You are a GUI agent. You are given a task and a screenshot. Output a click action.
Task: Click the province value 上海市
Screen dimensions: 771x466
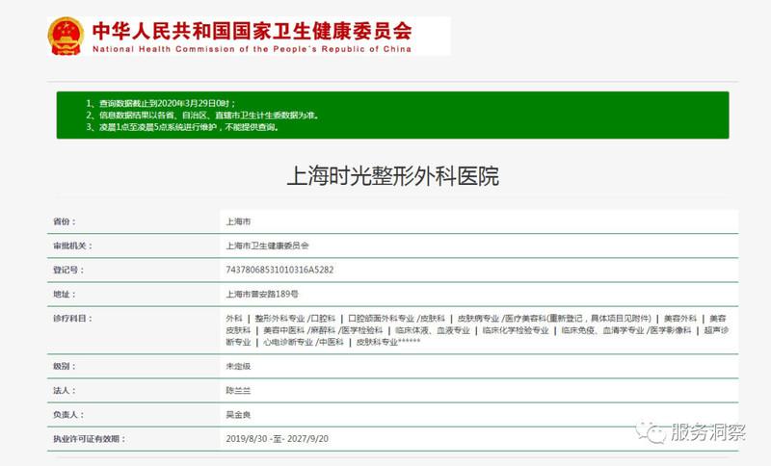[236, 221]
